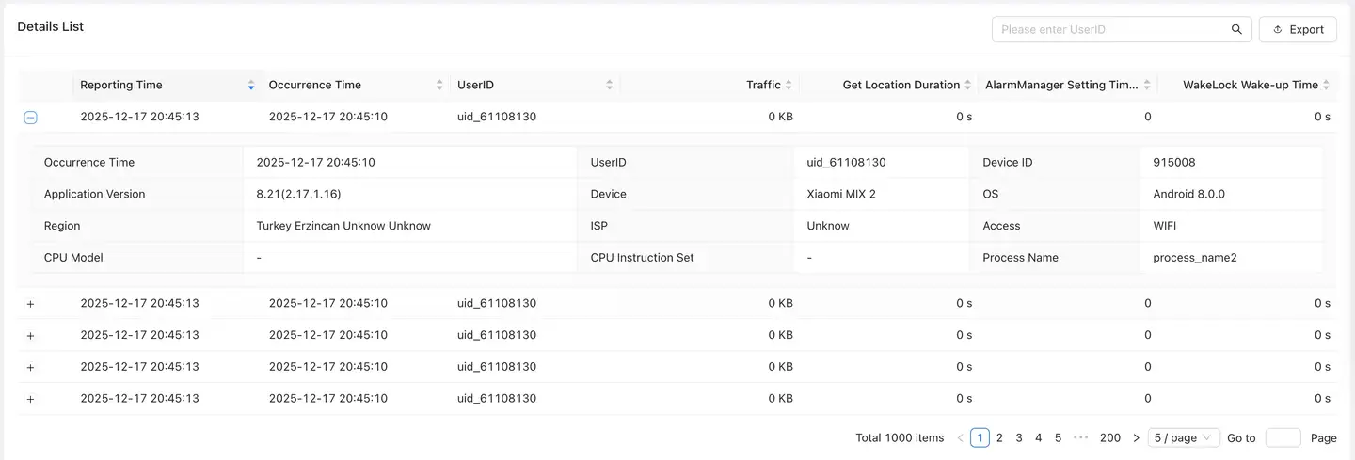
Task: Focus the UserID search field
Action: [1110, 30]
